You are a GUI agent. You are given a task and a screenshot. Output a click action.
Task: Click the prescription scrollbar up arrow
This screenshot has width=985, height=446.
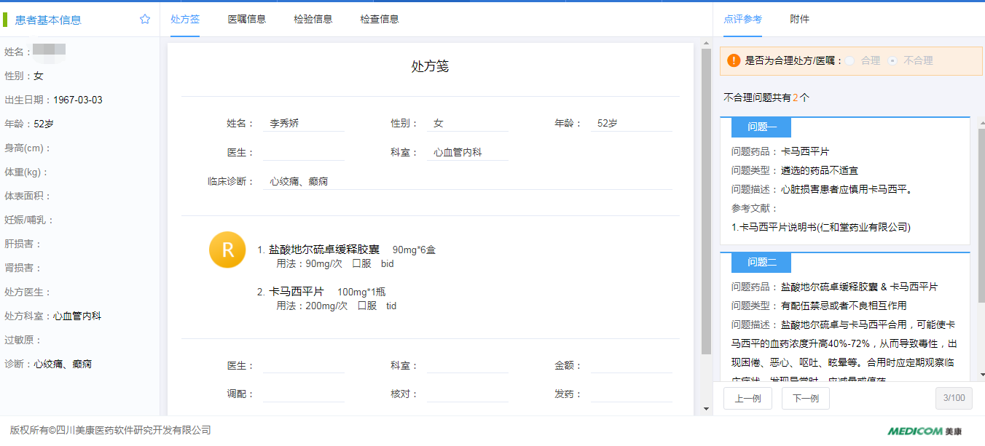pos(705,44)
